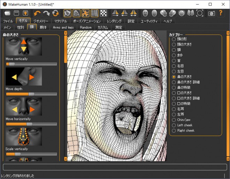
Task: Switch to left side head view icon
Action: [163, 13]
